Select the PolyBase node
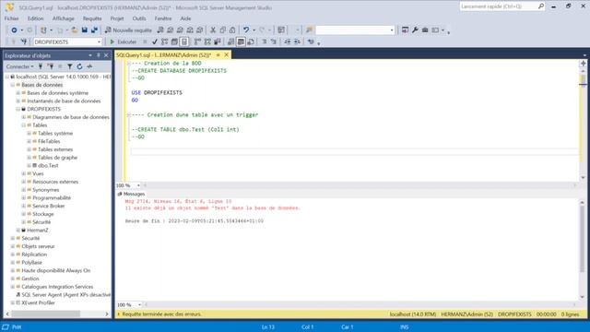The height and width of the screenshot is (332, 590). (31, 263)
